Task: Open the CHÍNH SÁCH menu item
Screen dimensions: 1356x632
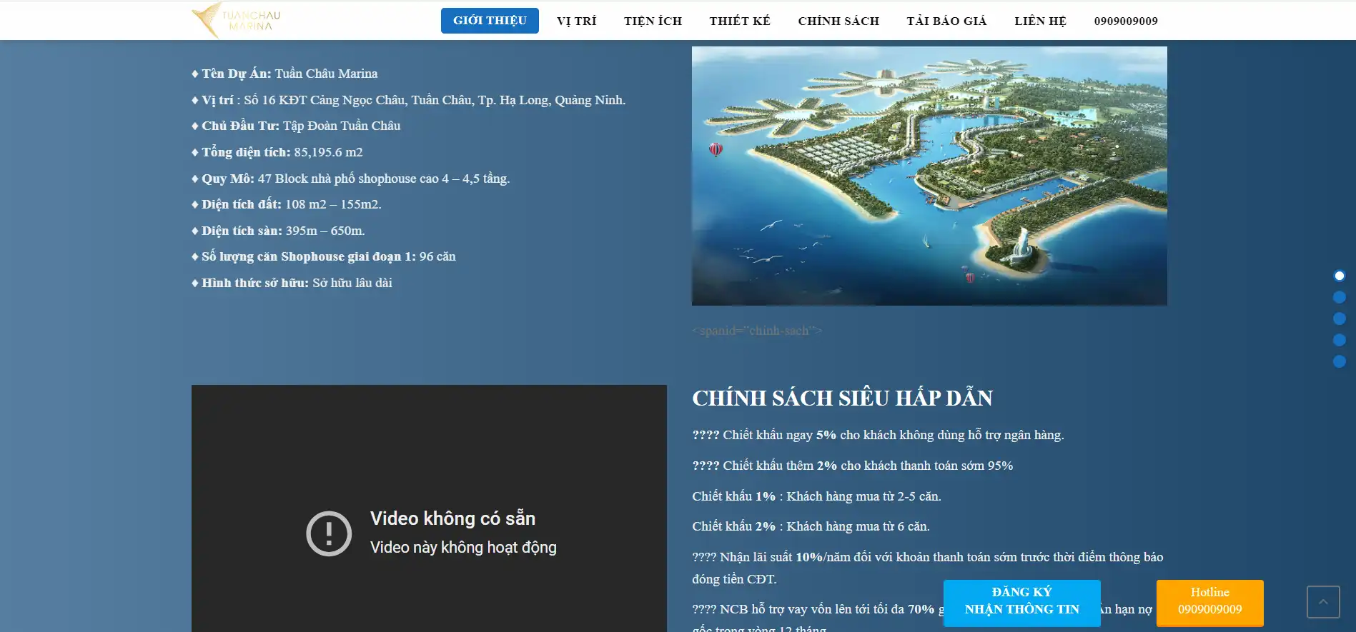Action: [838, 21]
